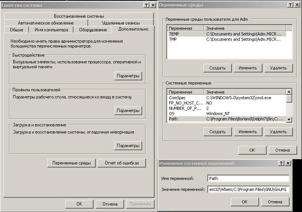The height and width of the screenshot is (212, 302).
Task: Open Параметры for Загрузка и восстановление
Action: coord(128,146)
